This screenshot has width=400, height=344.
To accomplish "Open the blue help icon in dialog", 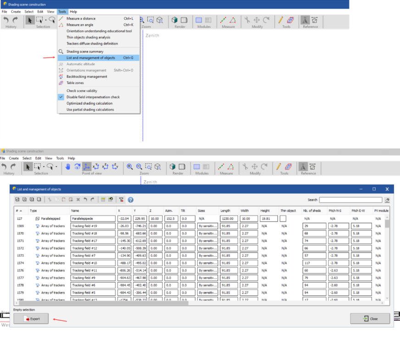I will pos(131,200).
